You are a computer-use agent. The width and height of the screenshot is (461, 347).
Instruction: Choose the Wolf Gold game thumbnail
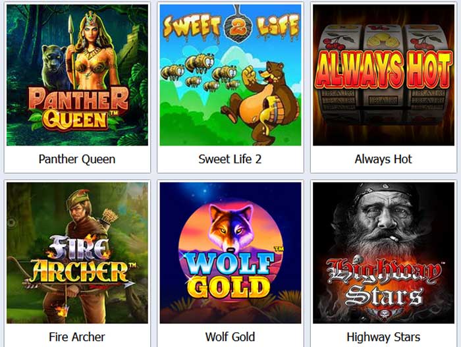230,253
